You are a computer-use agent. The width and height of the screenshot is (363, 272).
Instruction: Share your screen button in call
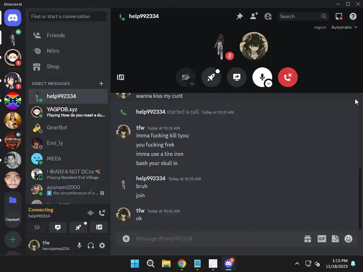pos(236,77)
